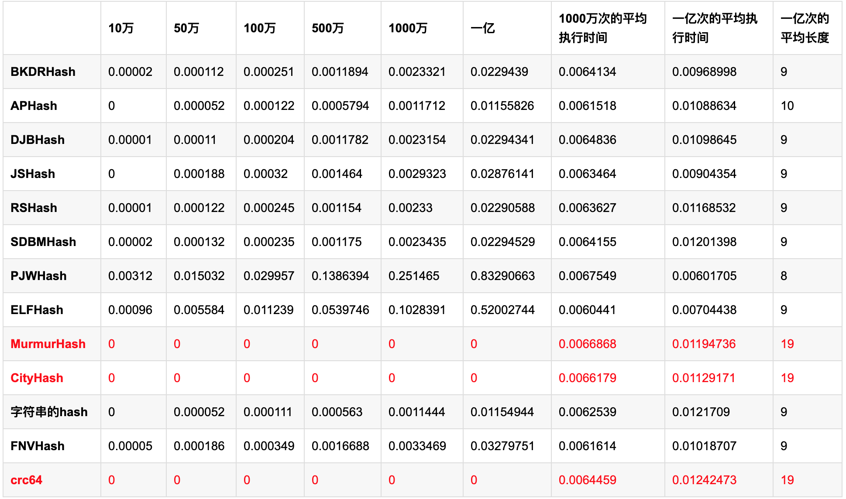Click the ELFHash value 0.52002744
Viewport: 846px width, 499px height.
(502, 310)
